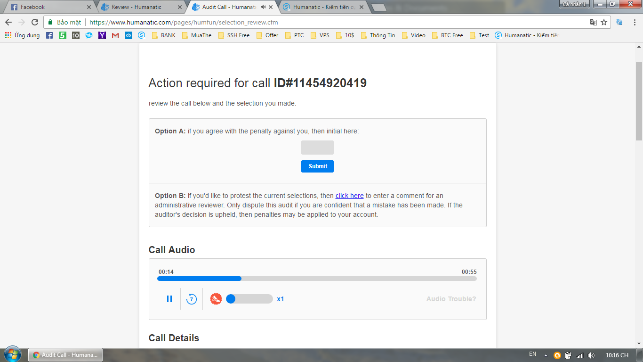Open a new browser tab

click(378, 8)
